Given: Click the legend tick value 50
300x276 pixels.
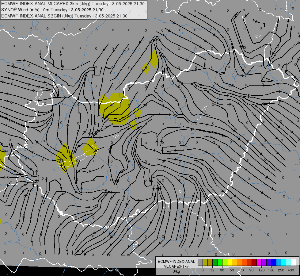Looking at the screenshot, I should coord(232,270).
